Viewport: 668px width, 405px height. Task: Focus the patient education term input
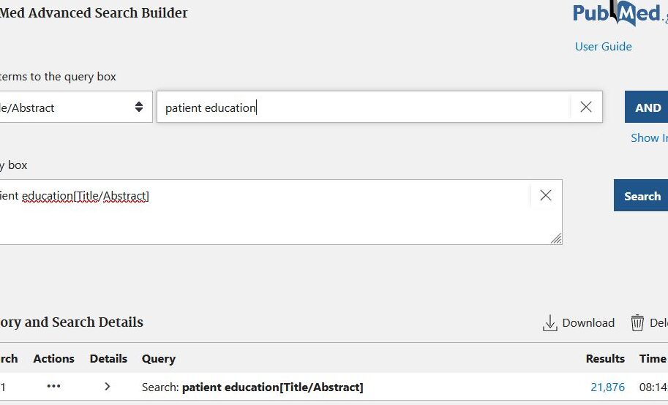pyautogui.click(x=364, y=107)
